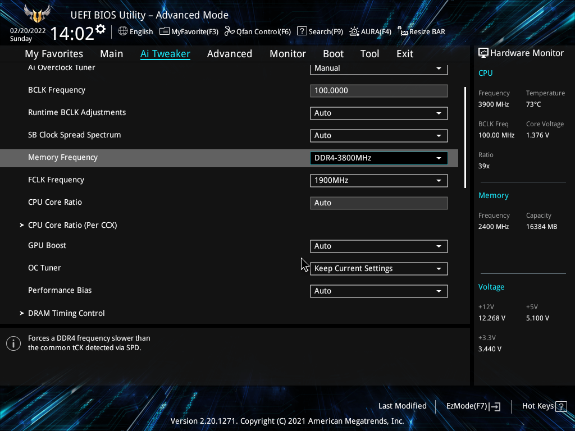Image resolution: width=575 pixels, height=431 pixels.
Task: Select the Ai Tweaker tab
Action: coord(165,54)
